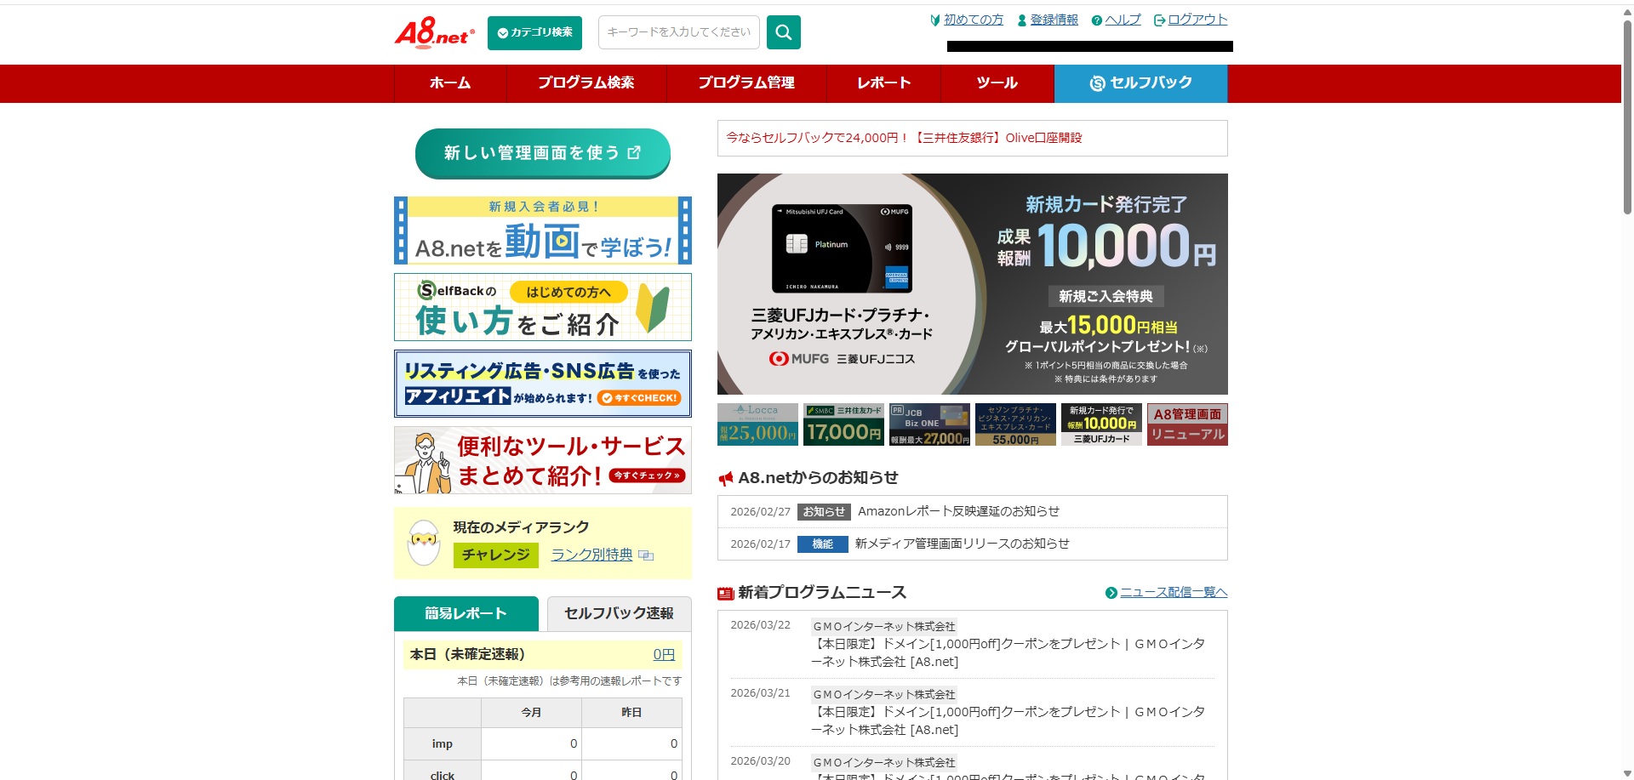Open the 2026/03/21 GMO domain coupon news

(1008, 720)
